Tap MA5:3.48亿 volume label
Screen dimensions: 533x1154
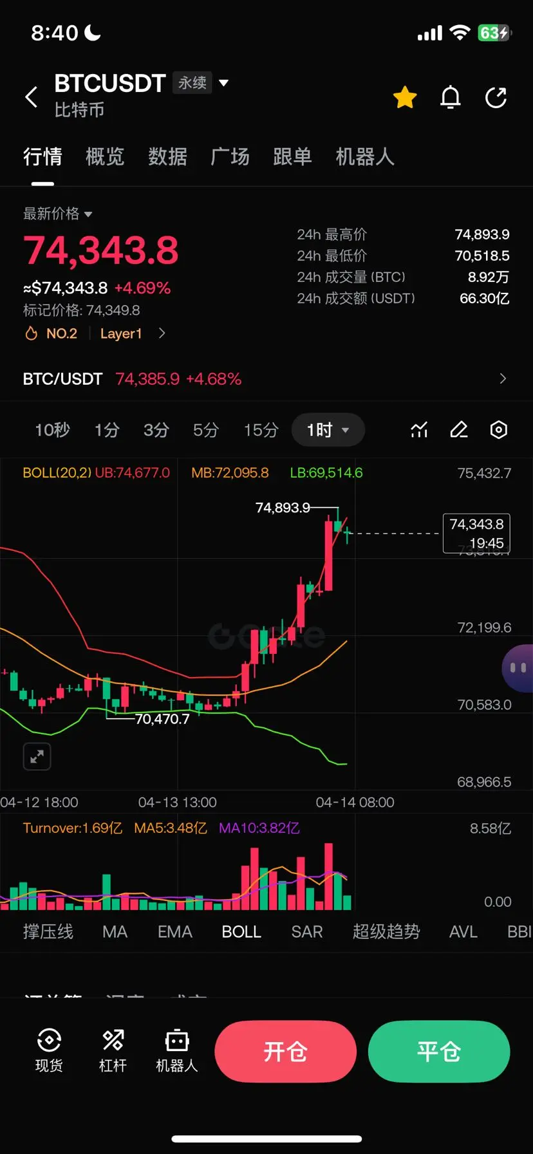pyautogui.click(x=171, y=828)
